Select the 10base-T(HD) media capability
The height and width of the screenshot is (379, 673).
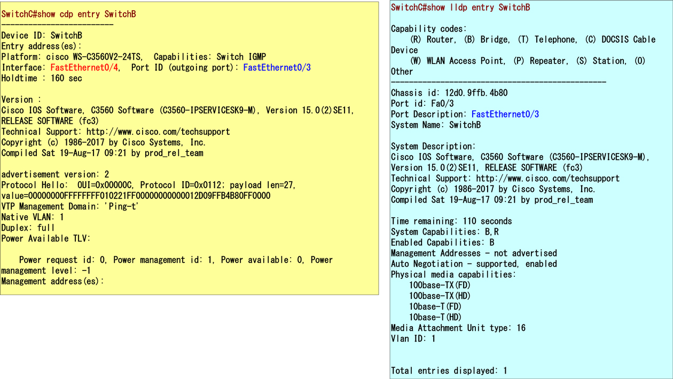(x=435, y=318)
